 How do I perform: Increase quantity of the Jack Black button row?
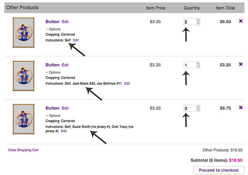pyautogui.click(x=198, y=63)
